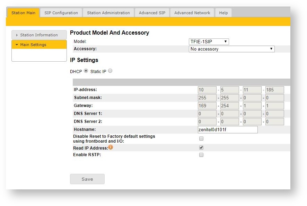Switch to the SIP Configuration tab
307x206 pixels.
pos(61,13)
